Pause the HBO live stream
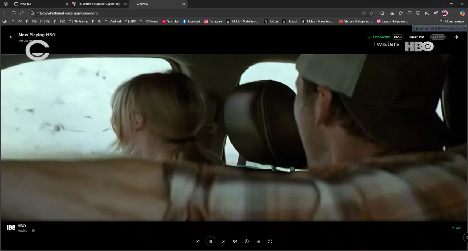Screen dimensions: 468x251 211,241
